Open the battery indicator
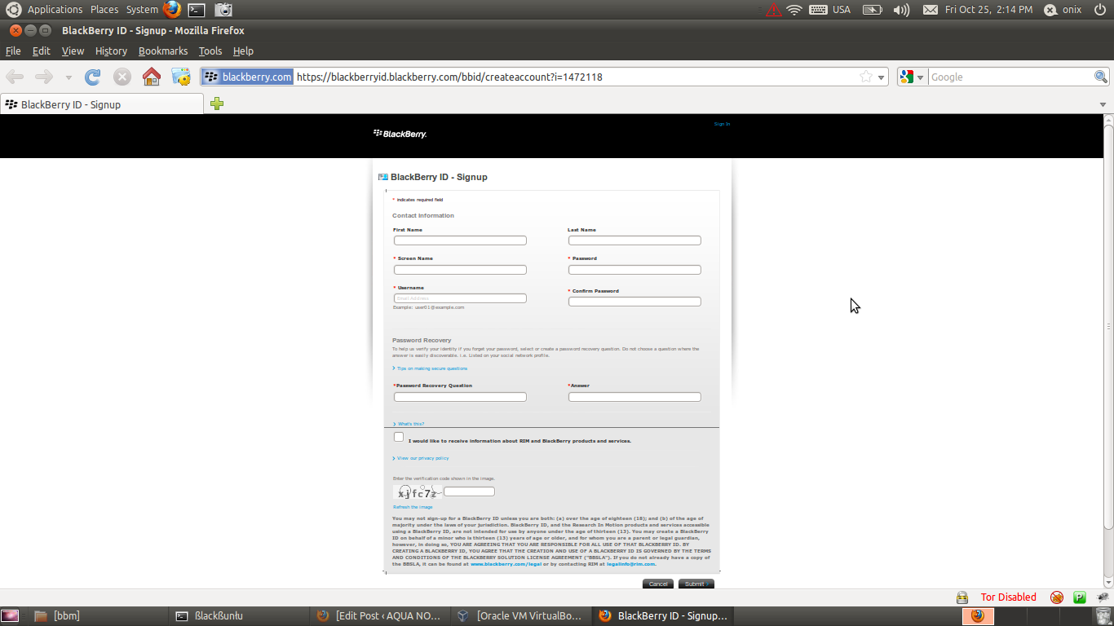Viewport: 1114px width, 626px height. pyautogui.click(x=873, y=10)
